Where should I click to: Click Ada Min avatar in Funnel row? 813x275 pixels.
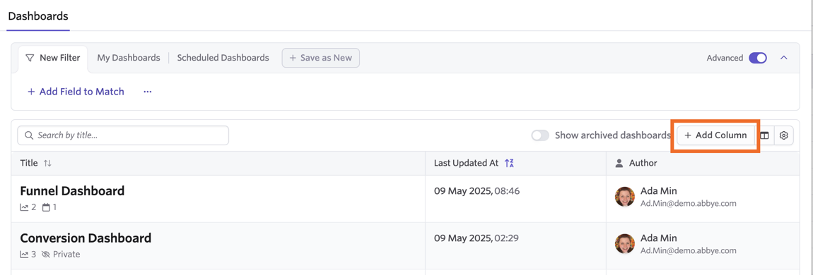click(626, 197)
